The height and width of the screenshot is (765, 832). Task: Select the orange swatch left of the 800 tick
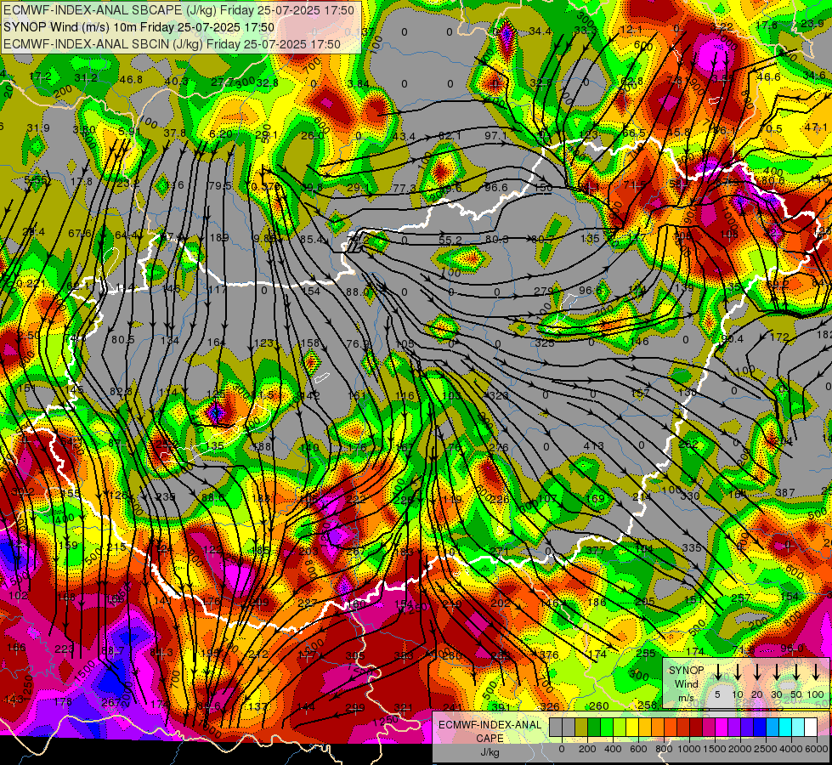[x=658, y=727]
